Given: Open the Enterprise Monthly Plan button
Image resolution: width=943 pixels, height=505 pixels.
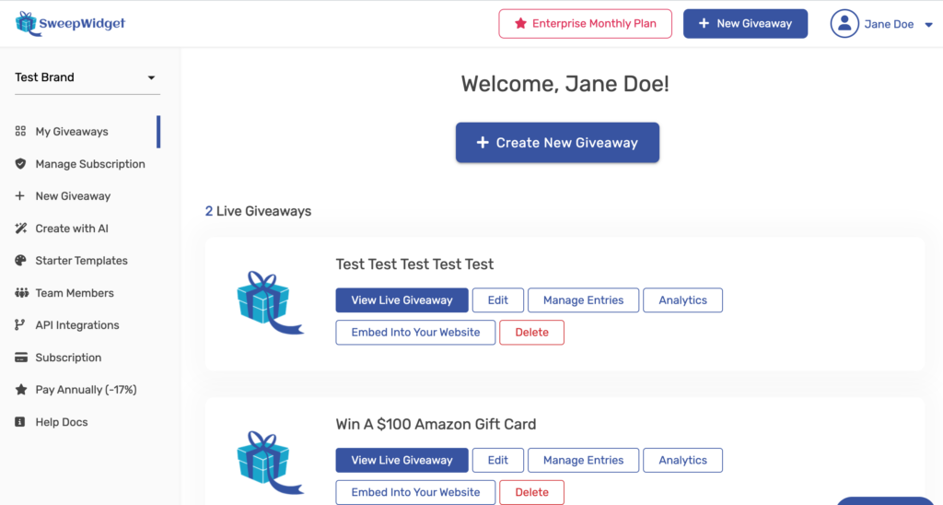Looking at the screenshot, I should 585,23.
